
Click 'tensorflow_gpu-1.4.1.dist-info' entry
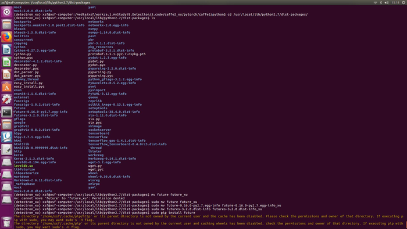[x=117, y=141]
